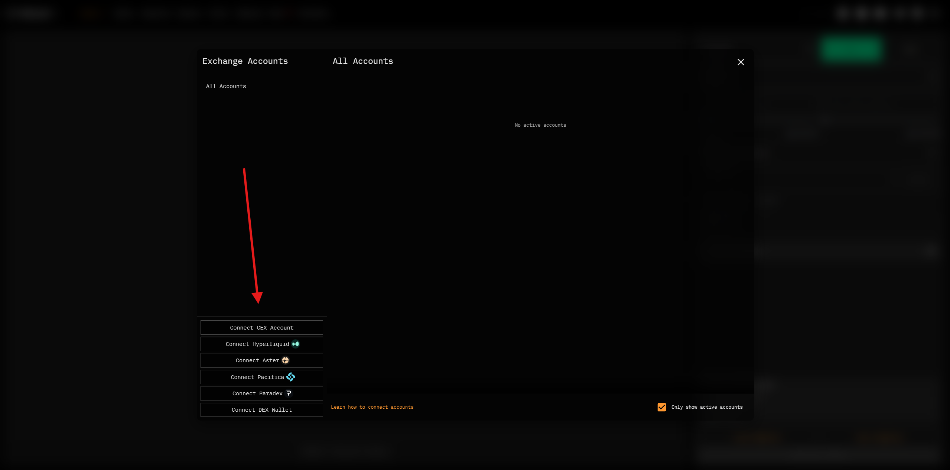Screen dimensions: 950x470
Task: Click the red arrow annotation tip
Action: pyautogui.click(x=258, y=302)
